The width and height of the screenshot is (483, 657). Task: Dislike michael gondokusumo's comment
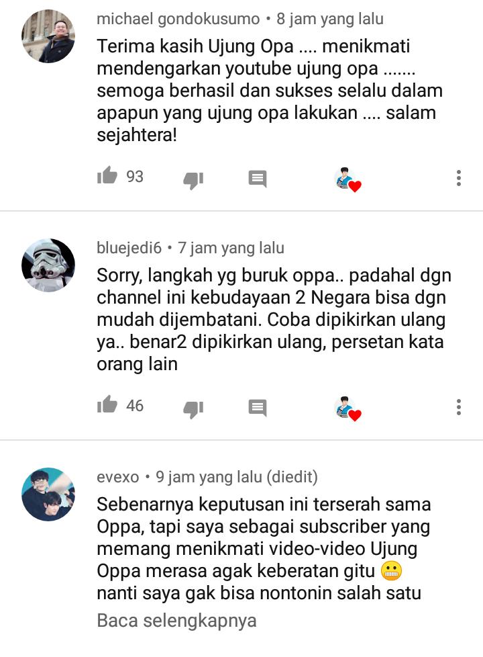click(x=193, y=180)
